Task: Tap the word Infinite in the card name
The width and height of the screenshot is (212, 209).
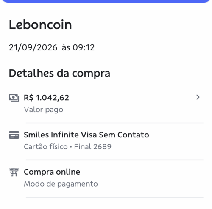Action: coord(65,135)
